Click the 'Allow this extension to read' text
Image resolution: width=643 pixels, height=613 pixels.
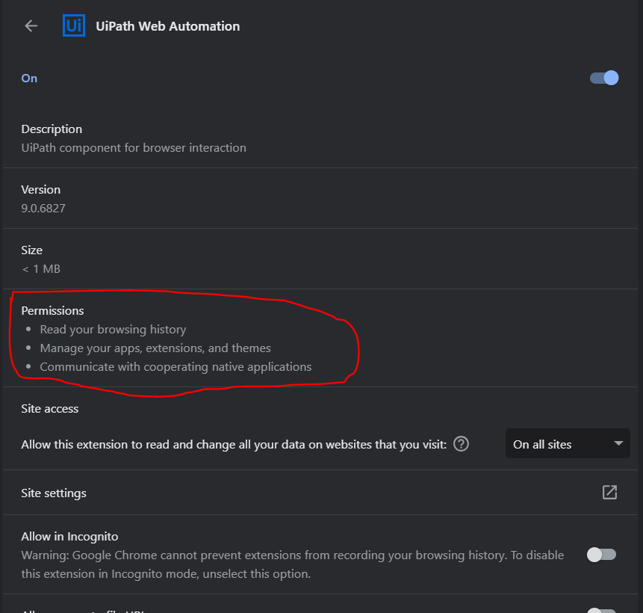[234, 444]
